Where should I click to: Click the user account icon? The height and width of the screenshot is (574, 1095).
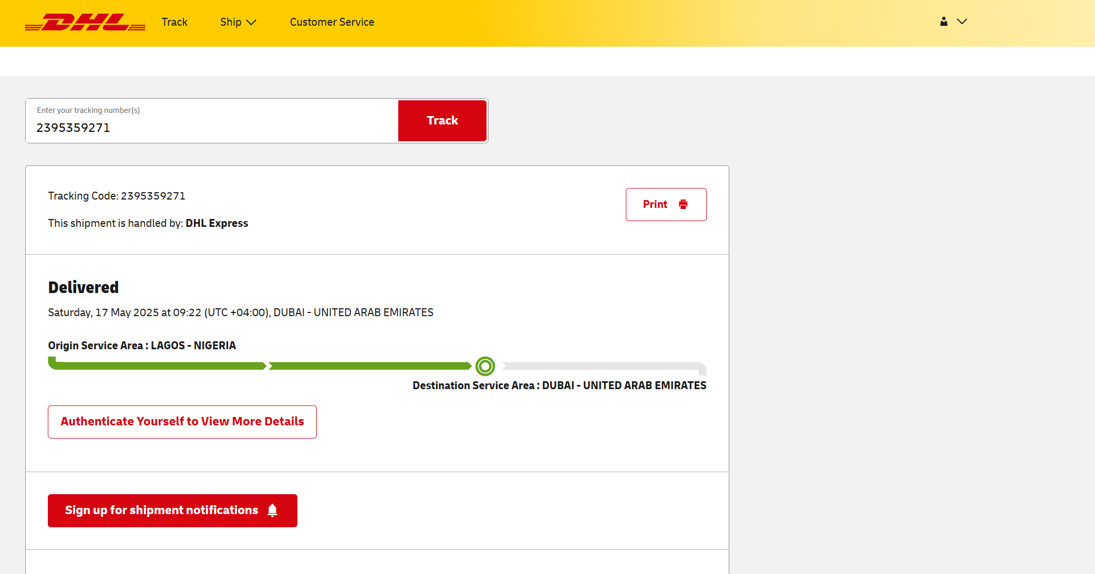[944, 22]
